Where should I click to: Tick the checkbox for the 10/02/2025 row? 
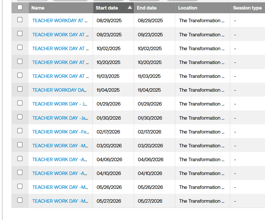tap(20, 47)
